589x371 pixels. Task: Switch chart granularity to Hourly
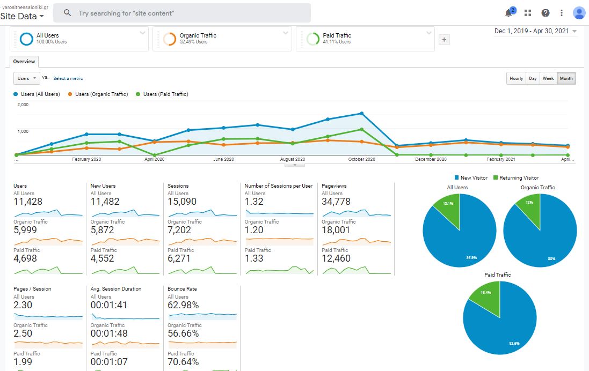click(516, 78)
